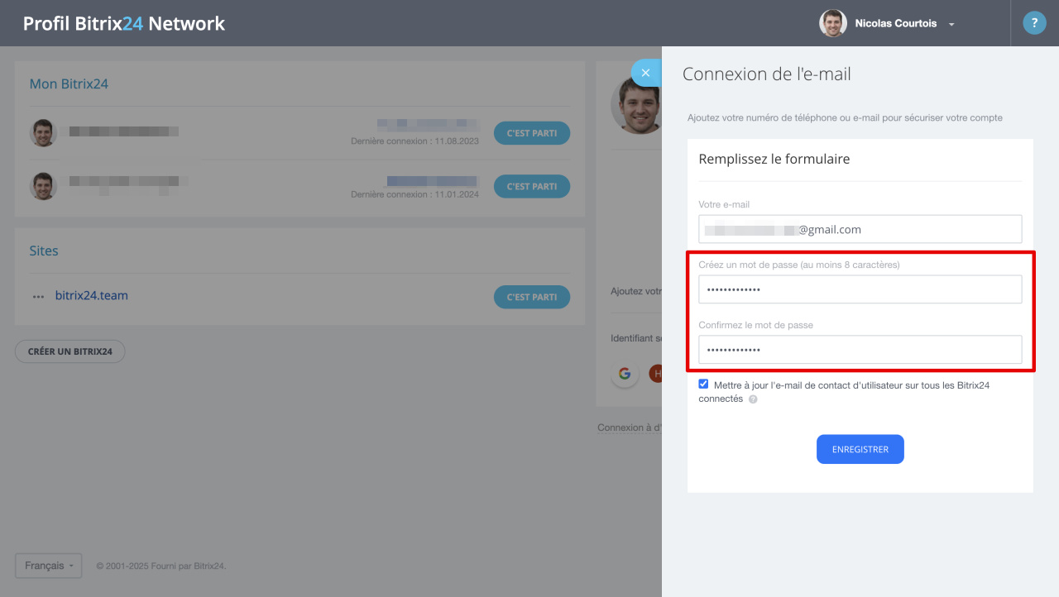The image size is (1059, 597).
Task: Click 'Dernière connexion : 11.08.2023' text
Action: [x=414, y=141]
